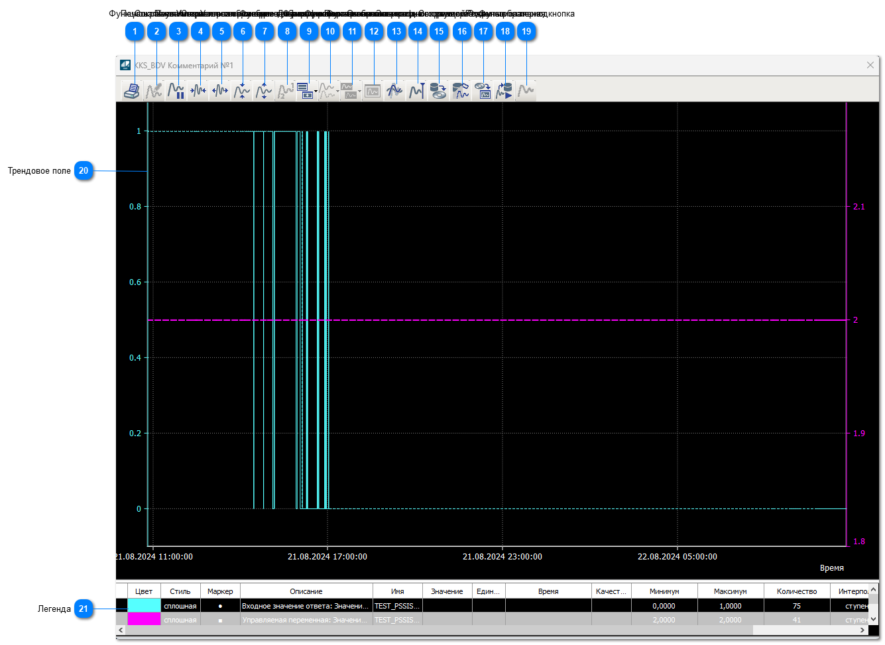Image resolution: width=885 pixels, height=645 pixels.
Task: Click the Максимум column header
Action: (731, 591)
